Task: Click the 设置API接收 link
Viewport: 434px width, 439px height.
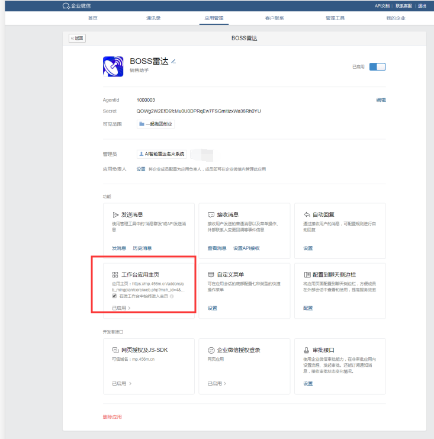Action: point(246,248)
